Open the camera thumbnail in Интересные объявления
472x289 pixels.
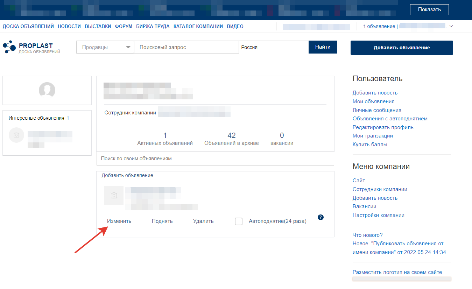coord(16,135)
